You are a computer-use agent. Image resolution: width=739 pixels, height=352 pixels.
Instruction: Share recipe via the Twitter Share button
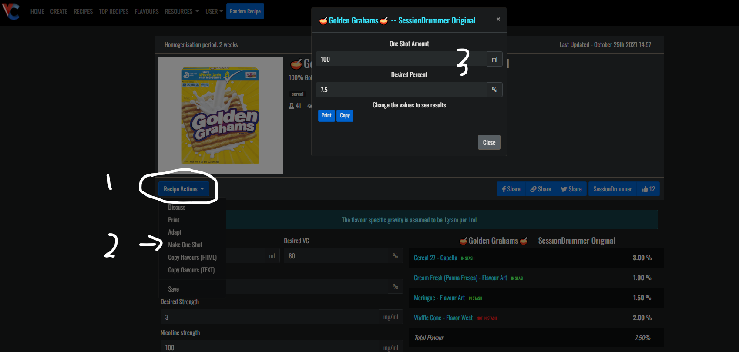(571, 189)
